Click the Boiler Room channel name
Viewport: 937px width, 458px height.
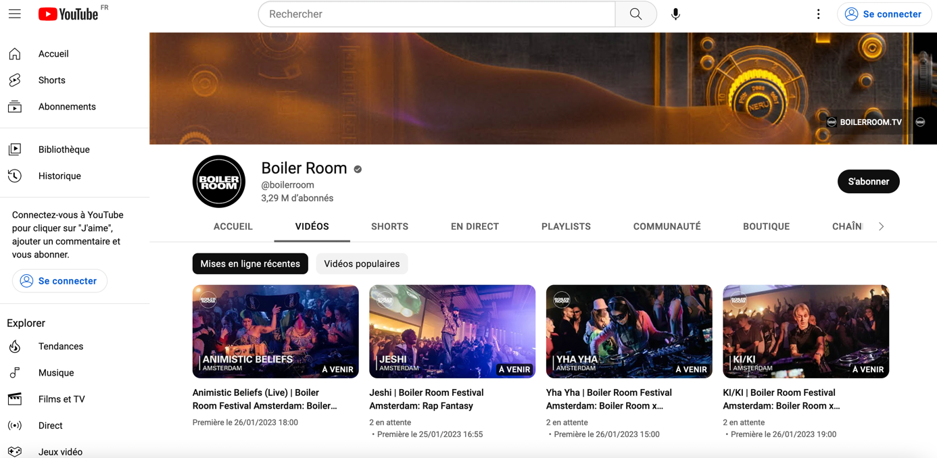(x=304, y=168)
